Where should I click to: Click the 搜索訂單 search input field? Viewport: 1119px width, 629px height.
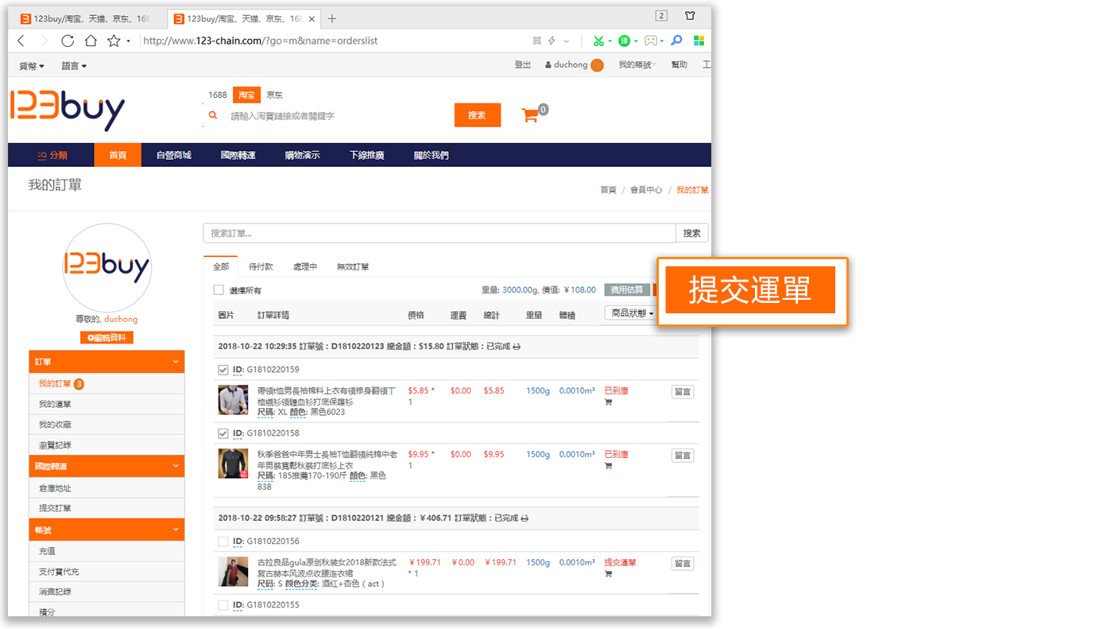[x=439, y=233]
